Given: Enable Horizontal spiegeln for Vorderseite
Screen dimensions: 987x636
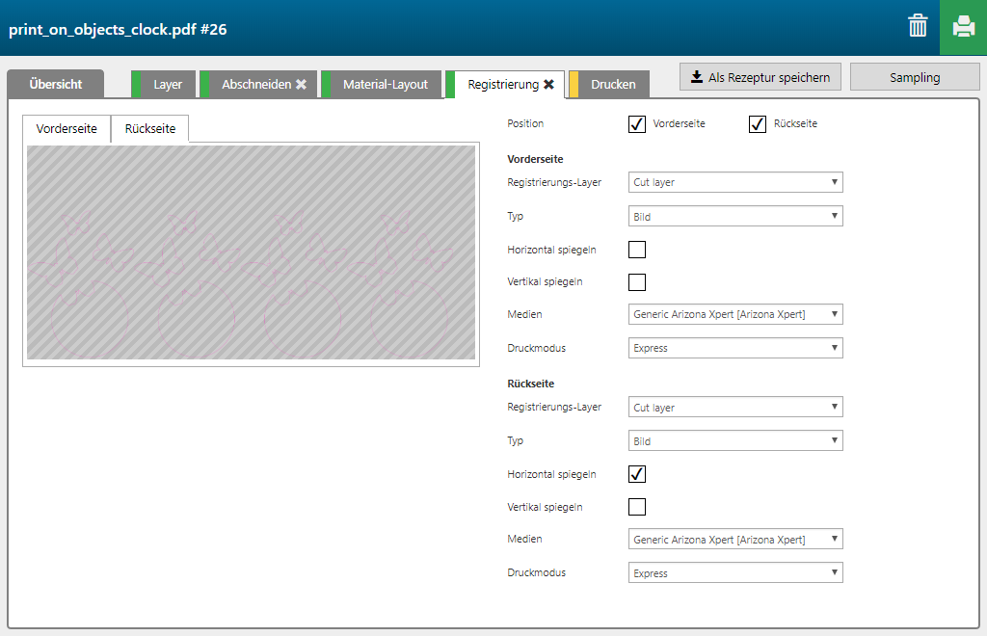Looking at the screenshot, I should (x=637, y=250).
